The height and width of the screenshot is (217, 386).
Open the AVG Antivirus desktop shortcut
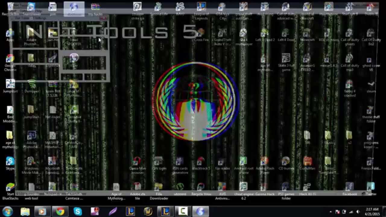[223, 191]
